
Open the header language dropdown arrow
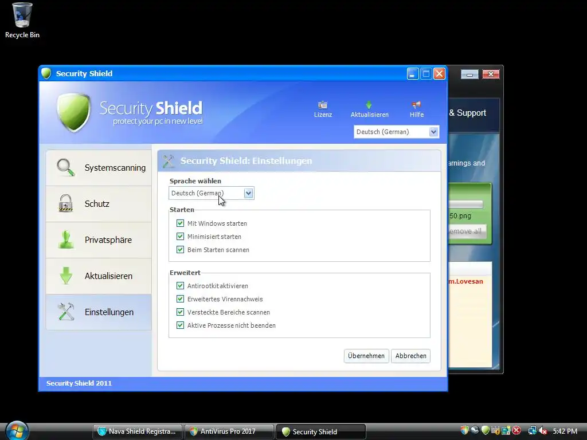point(433,132)
